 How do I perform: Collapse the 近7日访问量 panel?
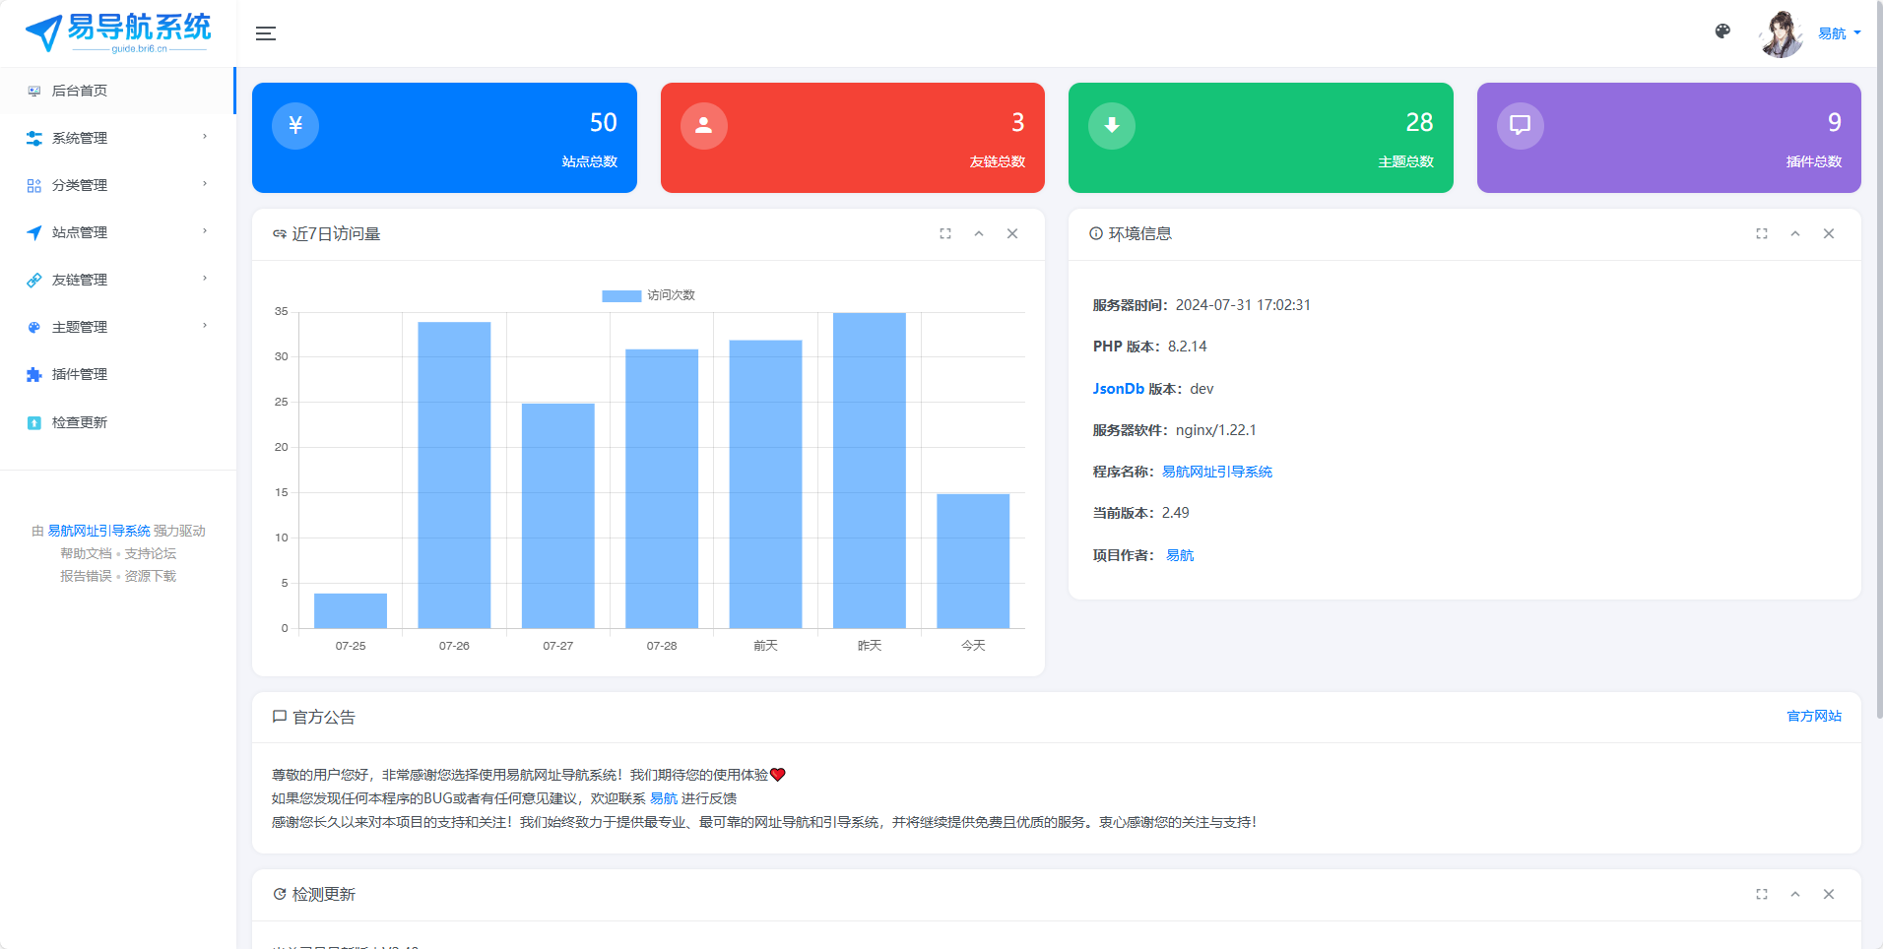[979, 233]
